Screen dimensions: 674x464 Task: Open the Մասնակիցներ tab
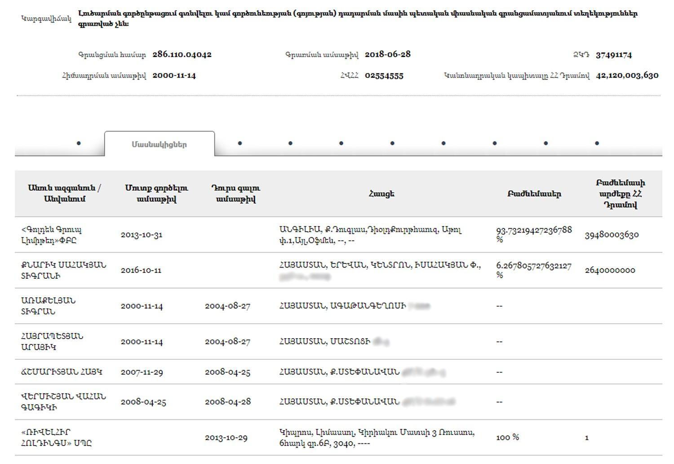point(159,144)
